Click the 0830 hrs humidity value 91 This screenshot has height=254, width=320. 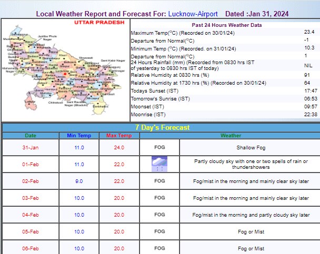tap(307, 75)
